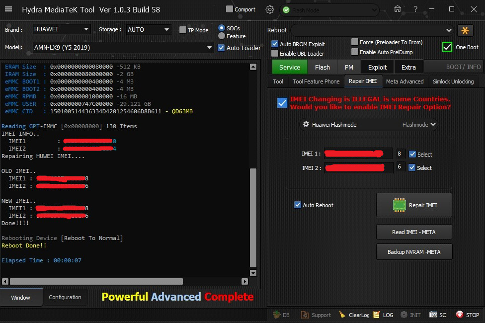The image size is (485, 323).
Task: Hit the red STOP icon
Action: 460,315
